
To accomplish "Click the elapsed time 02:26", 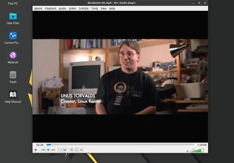I will 40,145.
